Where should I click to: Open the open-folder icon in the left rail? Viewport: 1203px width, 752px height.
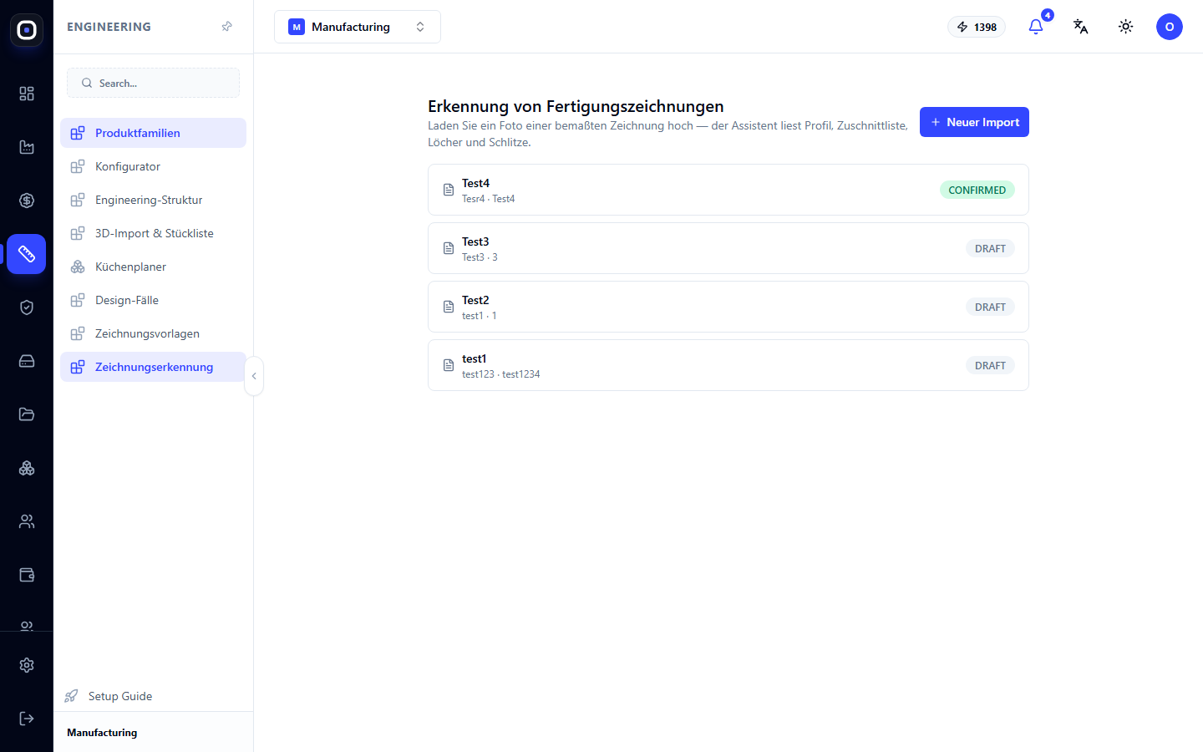pos(27,414)
